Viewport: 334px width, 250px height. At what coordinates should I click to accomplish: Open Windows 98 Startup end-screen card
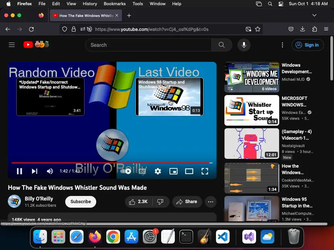point(169,97)
